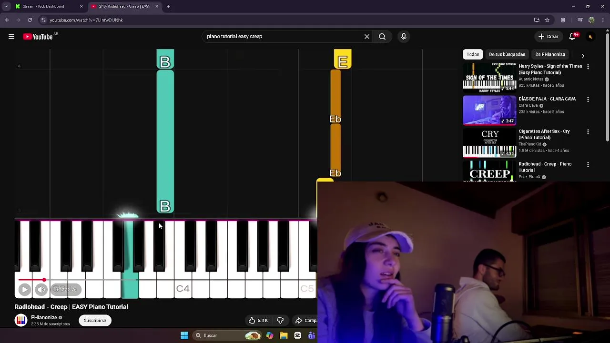Screen dimensions: 610x343
Task: Mute the video volume
Action: coord(41,289)
